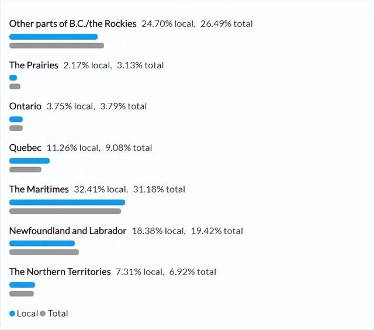Toggle the Total series legend label
Image resolution: width=374 pixels, height=330 pixels.
pos(58,313)
